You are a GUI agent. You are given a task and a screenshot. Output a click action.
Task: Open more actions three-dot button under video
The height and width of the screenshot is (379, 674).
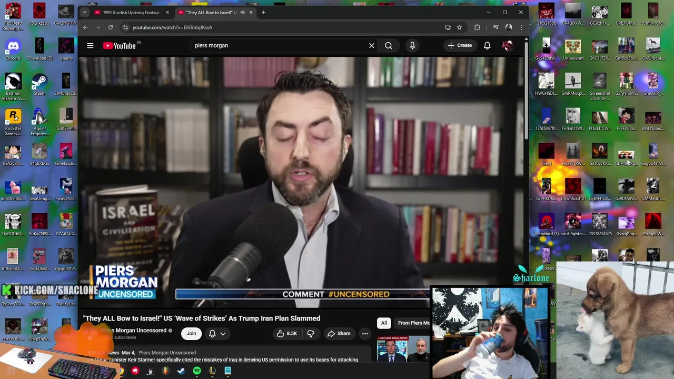point(365,333)
